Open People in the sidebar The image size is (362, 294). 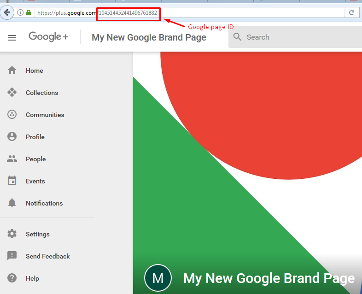pyautogui.click(x=36, y=159)
